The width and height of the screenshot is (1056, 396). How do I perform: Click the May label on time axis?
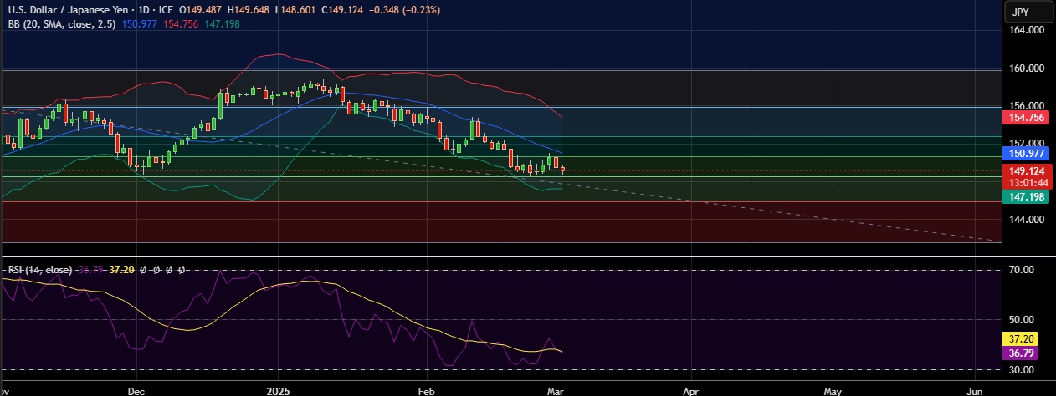tap(833, 390)
